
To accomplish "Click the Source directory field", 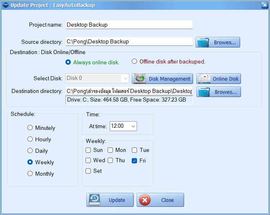I will pos(129,41).
